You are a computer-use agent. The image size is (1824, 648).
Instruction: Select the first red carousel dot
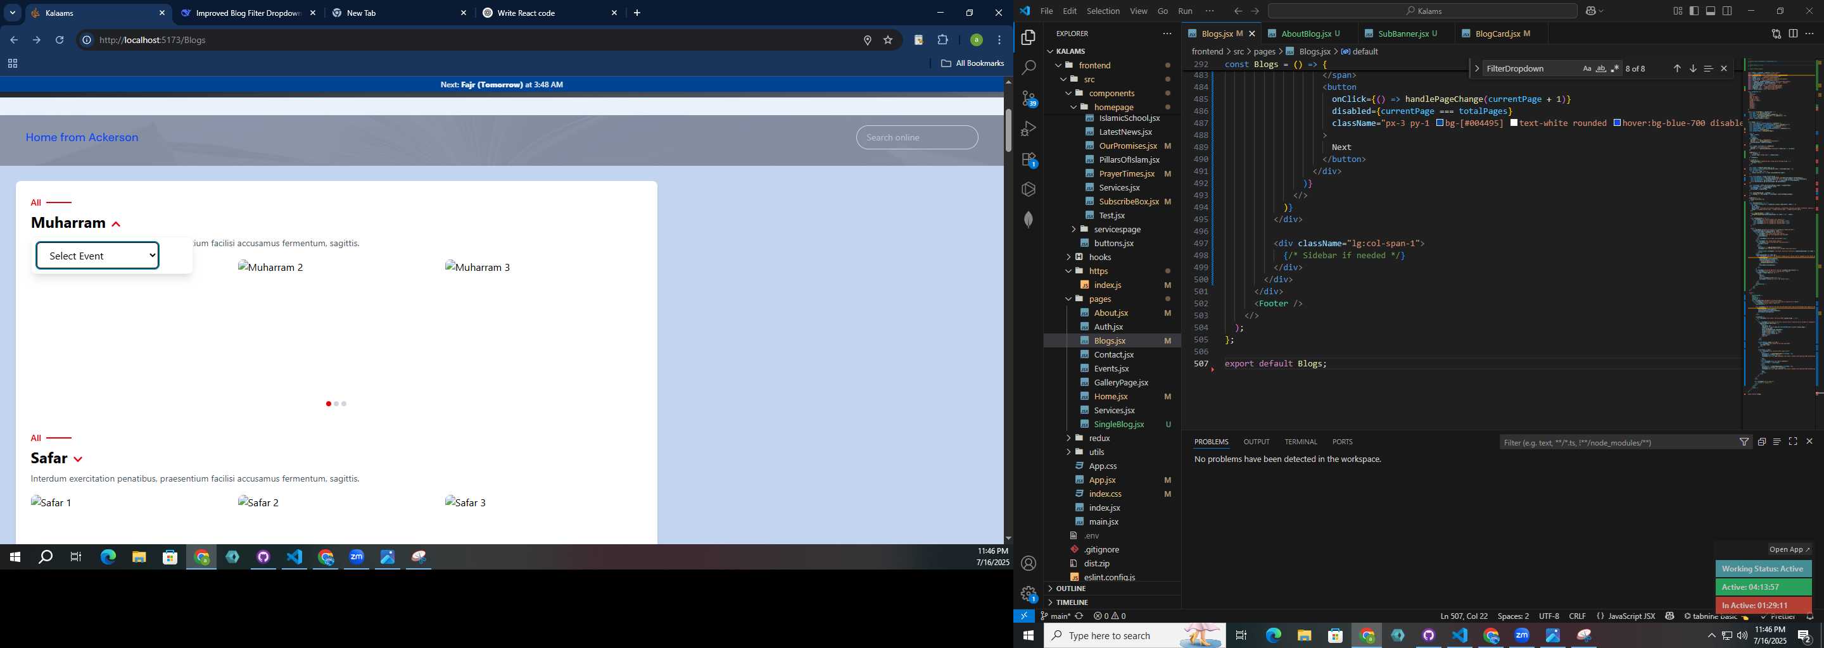[x=329, y=404]
